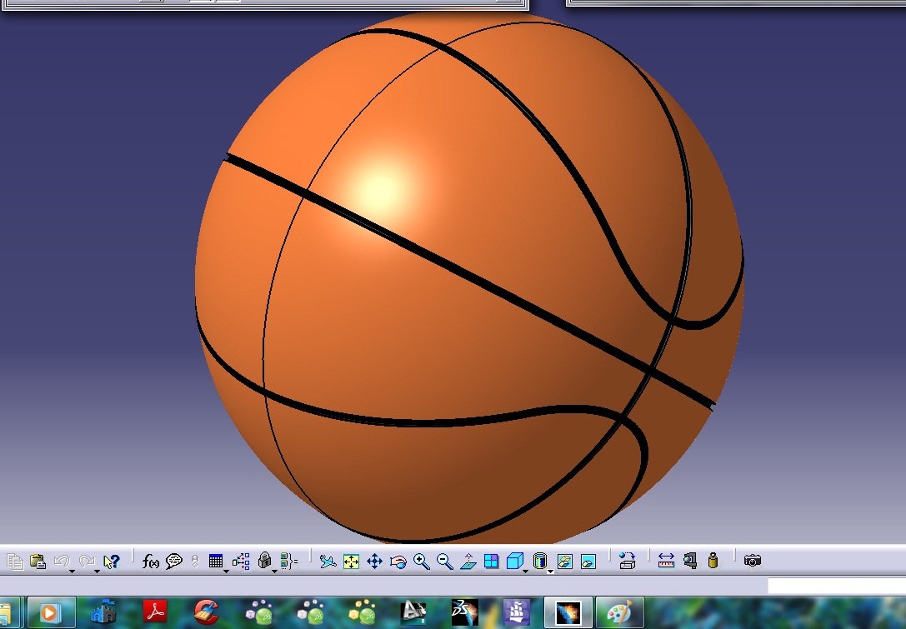Activate the What's This help pointer
906x629 pixels.
point(111,562)
